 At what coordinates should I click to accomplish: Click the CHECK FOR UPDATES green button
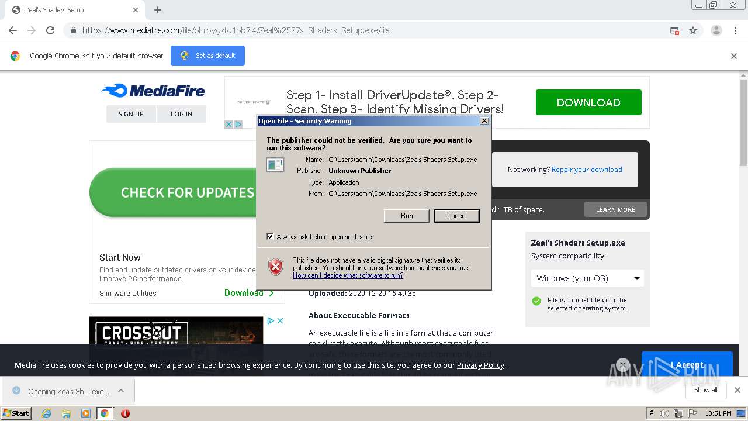(173, 192)
